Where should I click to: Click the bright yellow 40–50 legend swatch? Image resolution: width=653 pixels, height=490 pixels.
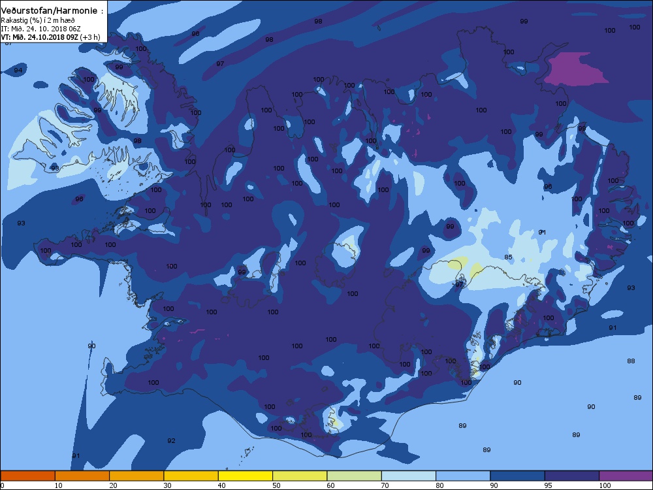[246, 476]
